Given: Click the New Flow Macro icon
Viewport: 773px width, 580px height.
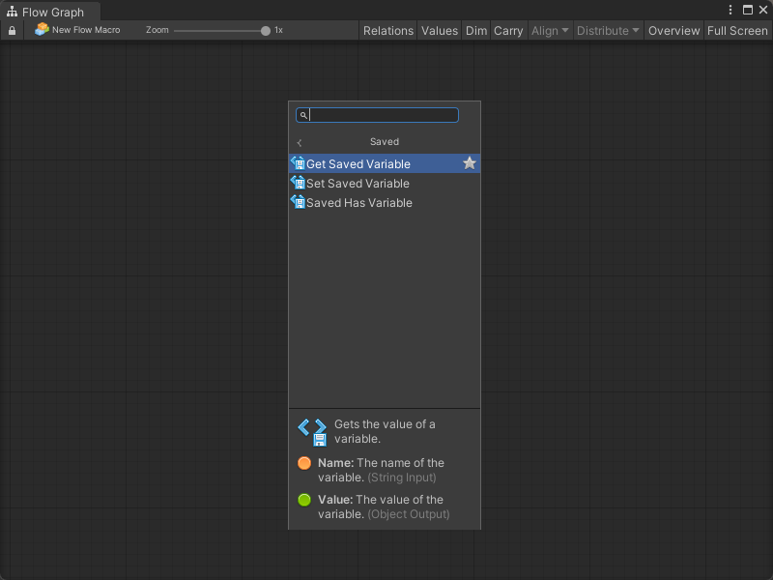Looking at the screenshot, I should tap(42, 30).
